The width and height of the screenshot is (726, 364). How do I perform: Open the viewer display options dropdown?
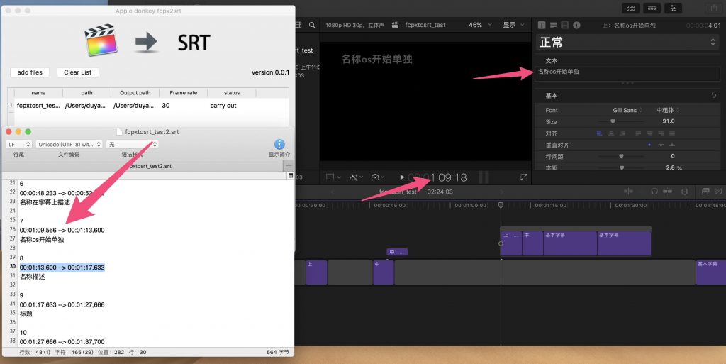[x=513, y=25]
